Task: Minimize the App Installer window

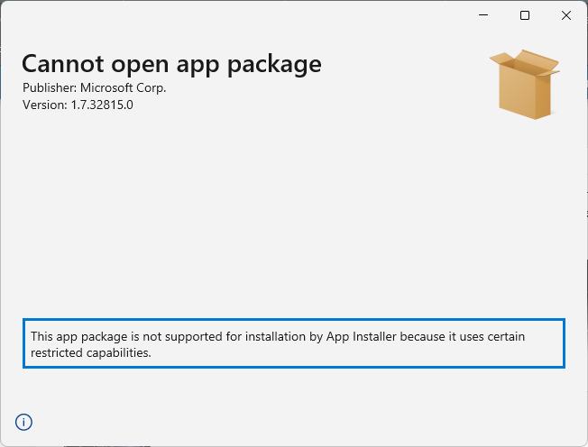Action: [484, 15]
